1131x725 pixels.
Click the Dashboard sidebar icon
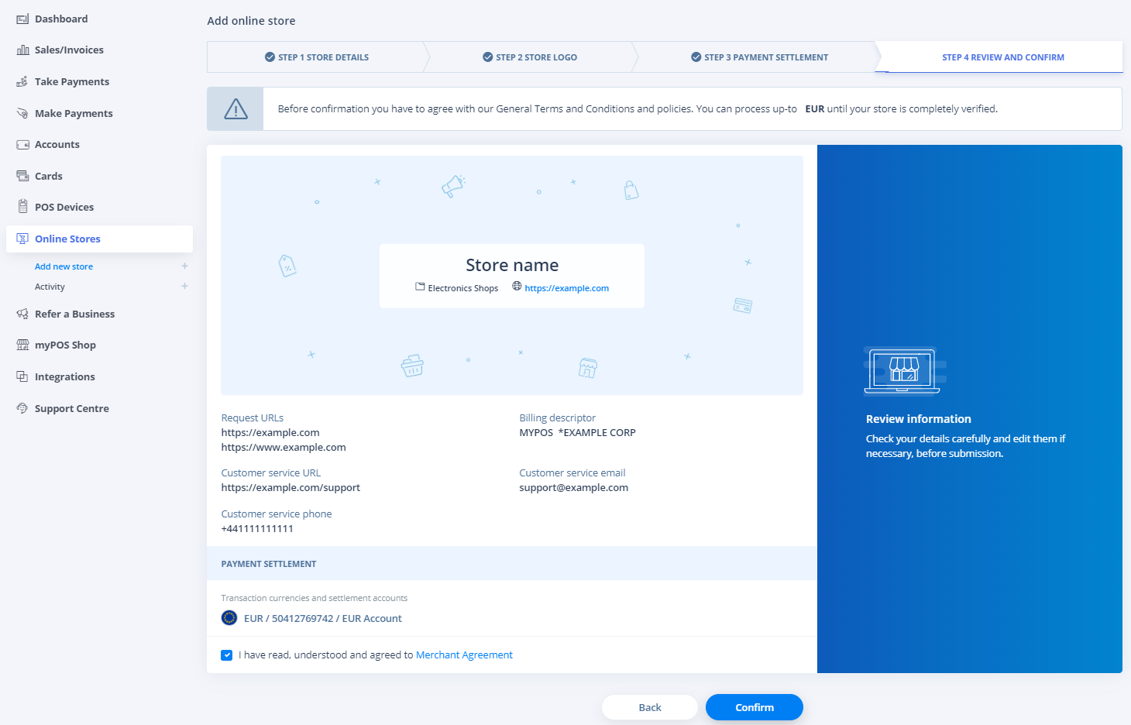22,19
